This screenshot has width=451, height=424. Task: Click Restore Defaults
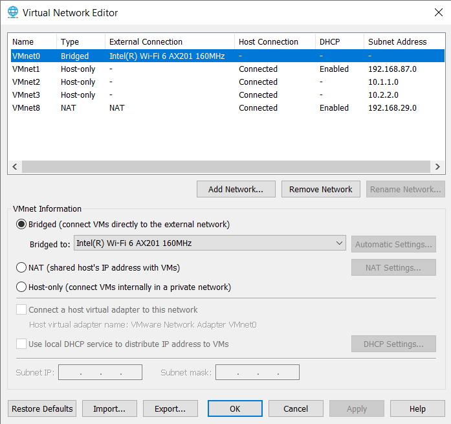(x=42, y=408)
